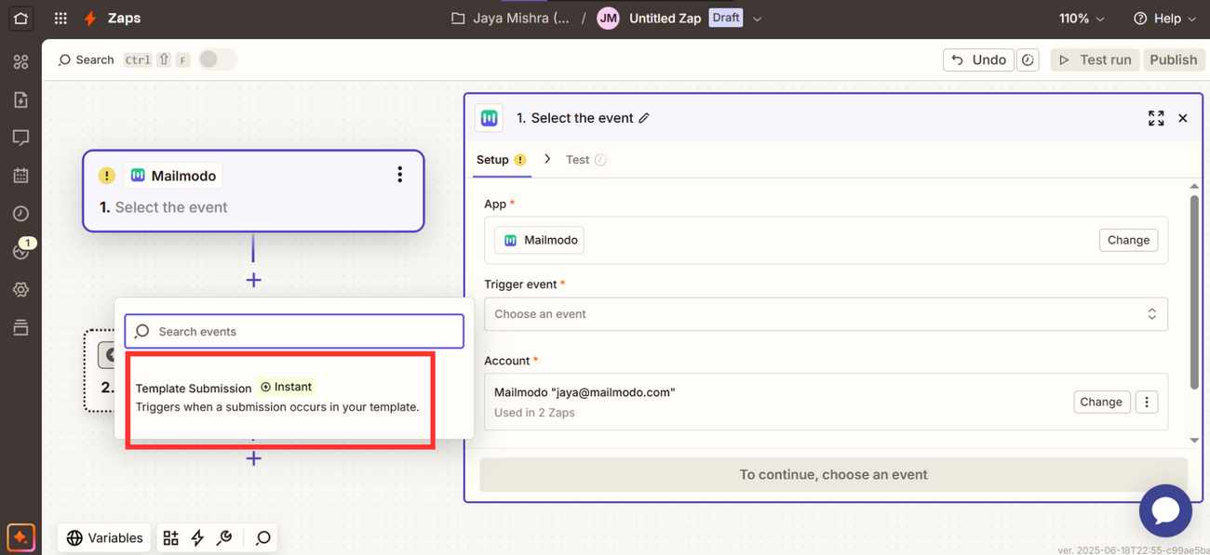The height and width of the screenshot is (555, 1210).
Task: Click the chevron between Setup and Test
Action: pos(547,159)
